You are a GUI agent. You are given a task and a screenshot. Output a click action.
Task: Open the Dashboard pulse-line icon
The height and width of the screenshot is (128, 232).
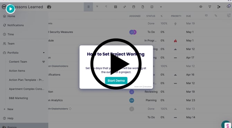point(125,7)
